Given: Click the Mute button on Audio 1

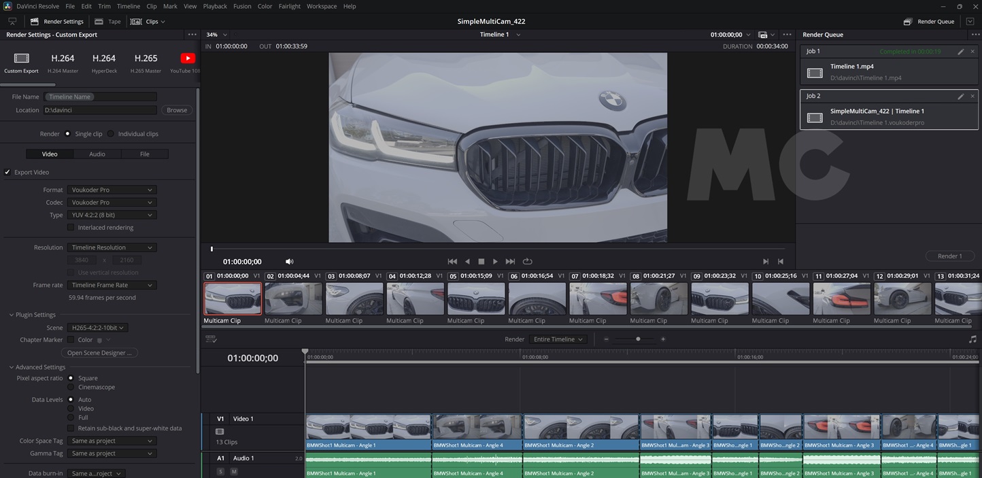Looking at the screenshot, I should (x=234, y=471).
